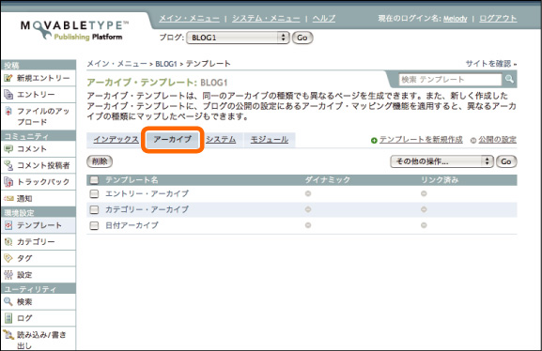Click the gear icon beside 公開の設定

coord(473,140)
